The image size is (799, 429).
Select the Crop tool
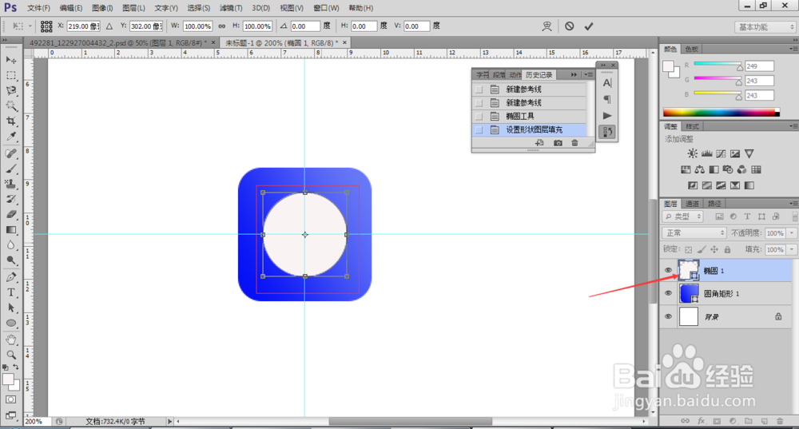point(10,121)
